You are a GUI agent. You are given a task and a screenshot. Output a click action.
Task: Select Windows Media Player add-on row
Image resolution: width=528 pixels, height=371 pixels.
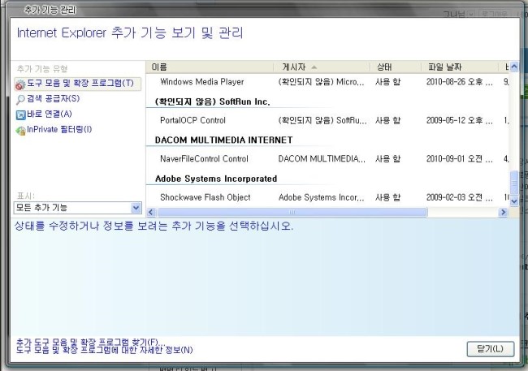(x=201, y=82)
